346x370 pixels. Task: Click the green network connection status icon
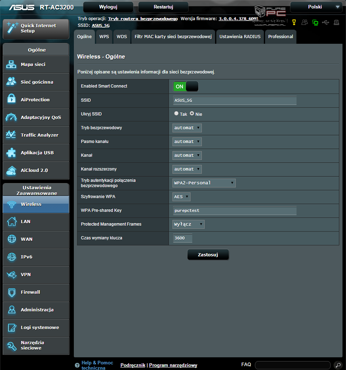tap(315, 22)
